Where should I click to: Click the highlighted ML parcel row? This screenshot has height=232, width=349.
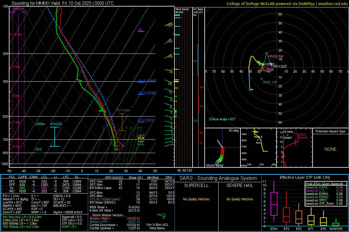[x=45, y=188]
